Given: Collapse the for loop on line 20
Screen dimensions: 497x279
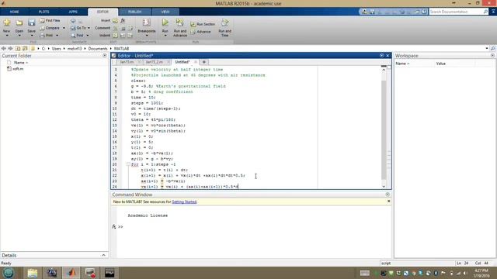Looking at the screenshot, I should 128,164.
